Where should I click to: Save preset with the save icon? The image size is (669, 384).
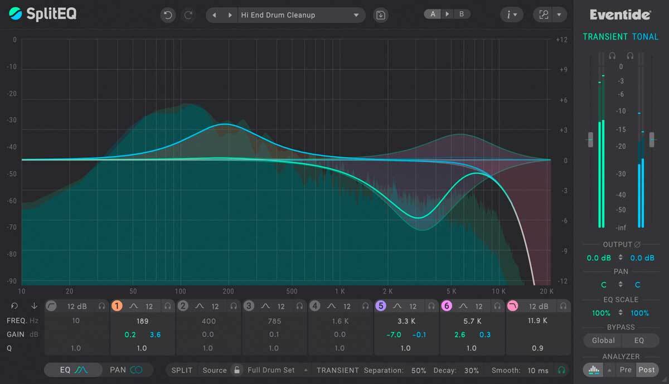[381, 15]
